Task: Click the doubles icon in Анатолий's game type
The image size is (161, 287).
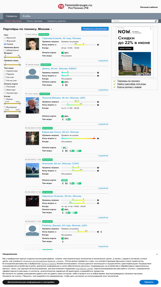Action: pos(66,183)
